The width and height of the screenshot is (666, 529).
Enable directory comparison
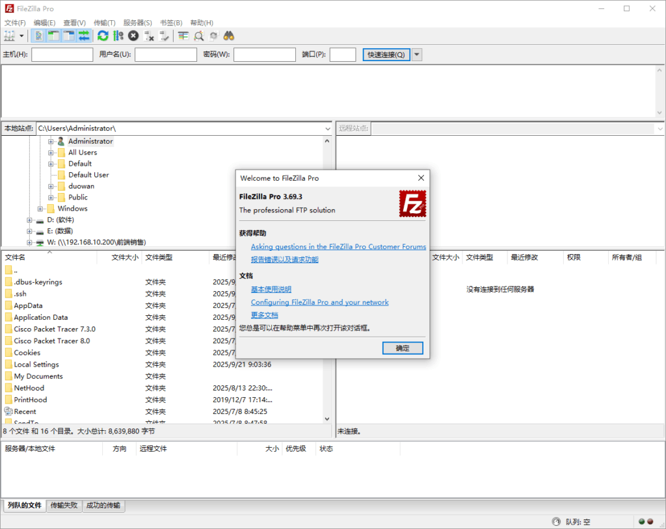pyautogui.click(x=183, y=36)
